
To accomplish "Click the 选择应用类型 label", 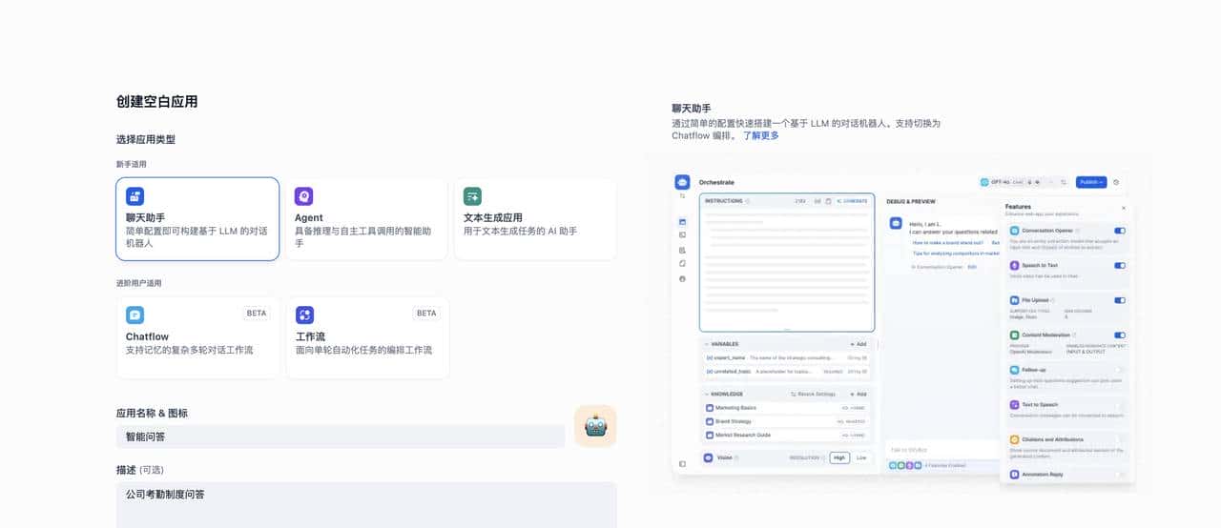I will [x=146, y=139].
